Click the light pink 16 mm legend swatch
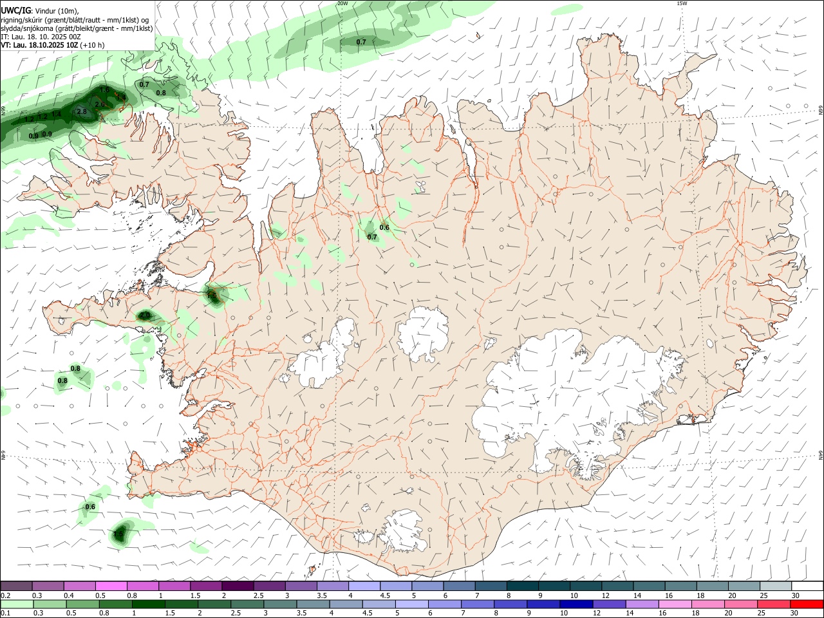This screenshot has height=618, width=824. [675, 604]
